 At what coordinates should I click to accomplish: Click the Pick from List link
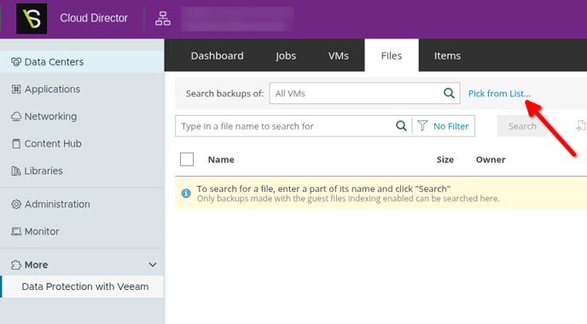pyautogui.click(x=499, y=94)
